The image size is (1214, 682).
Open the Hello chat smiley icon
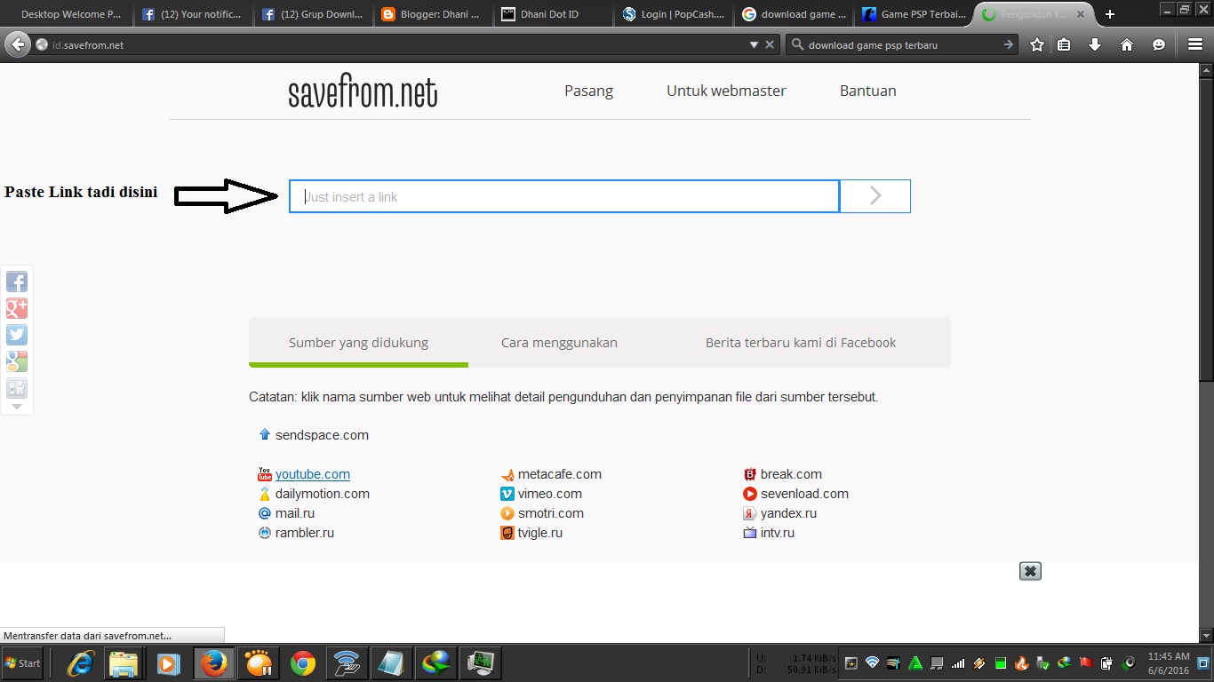[x=1159, y=44]
